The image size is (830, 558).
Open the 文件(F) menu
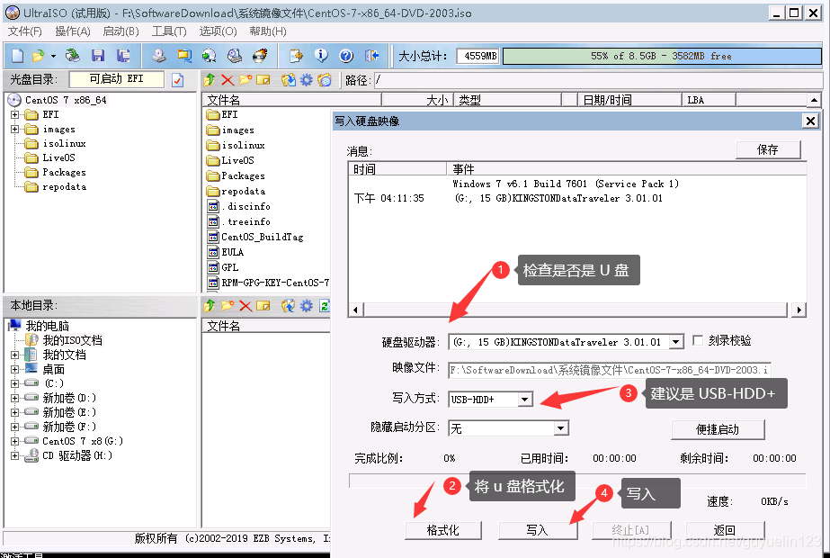coord(24,31)
